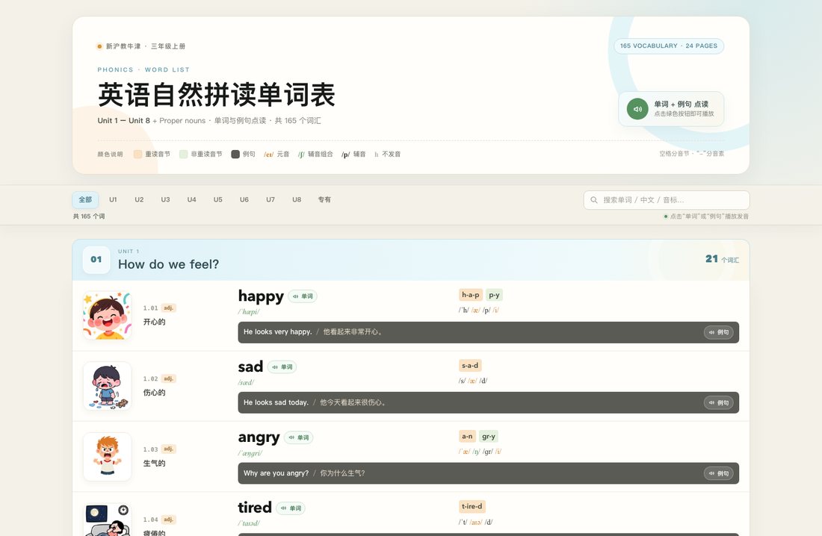Switch to the U6 tab
The image size is (822, 536).
pyautogui.click(x=244, y=199)
